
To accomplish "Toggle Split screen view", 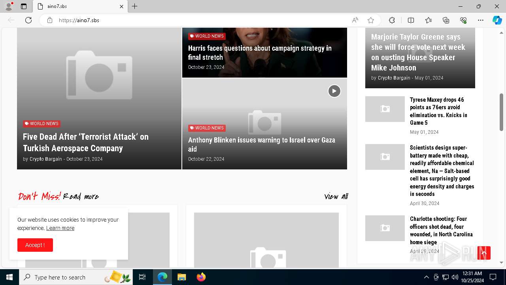I will click(411, 20).
